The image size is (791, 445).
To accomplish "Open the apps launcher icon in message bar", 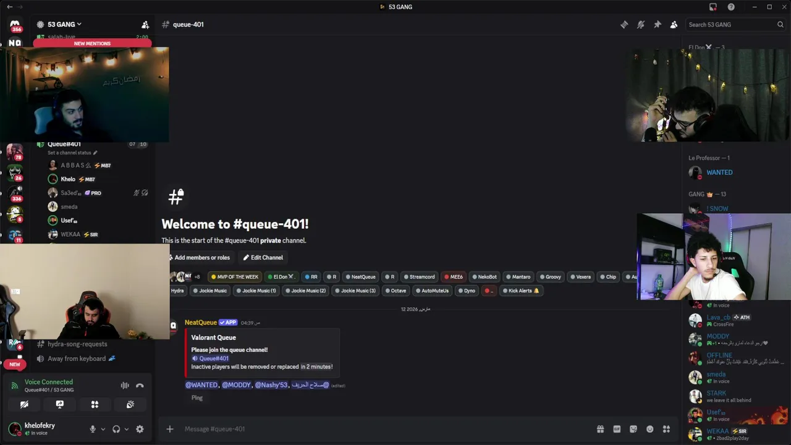I will click(x=666, y=429).
